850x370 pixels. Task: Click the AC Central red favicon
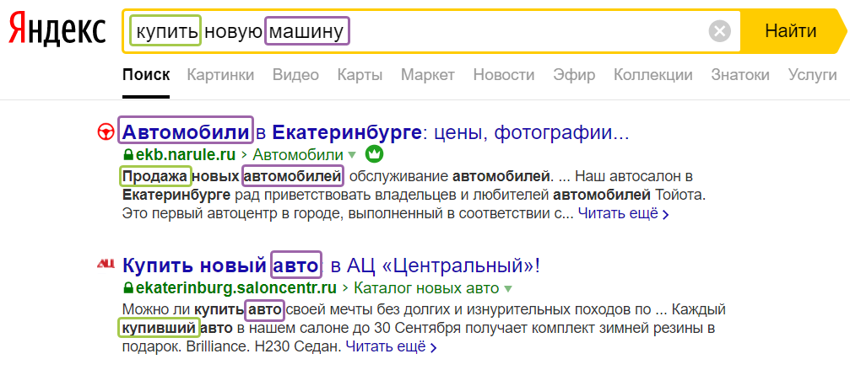(x=106, y=265)
